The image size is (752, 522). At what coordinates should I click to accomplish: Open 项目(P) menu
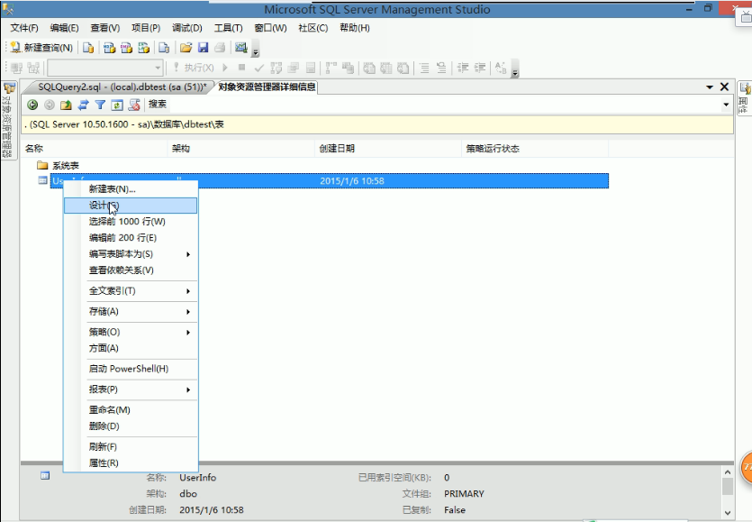click(146, 28)
